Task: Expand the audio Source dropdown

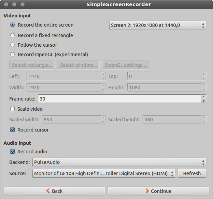Action: point(104,173)
